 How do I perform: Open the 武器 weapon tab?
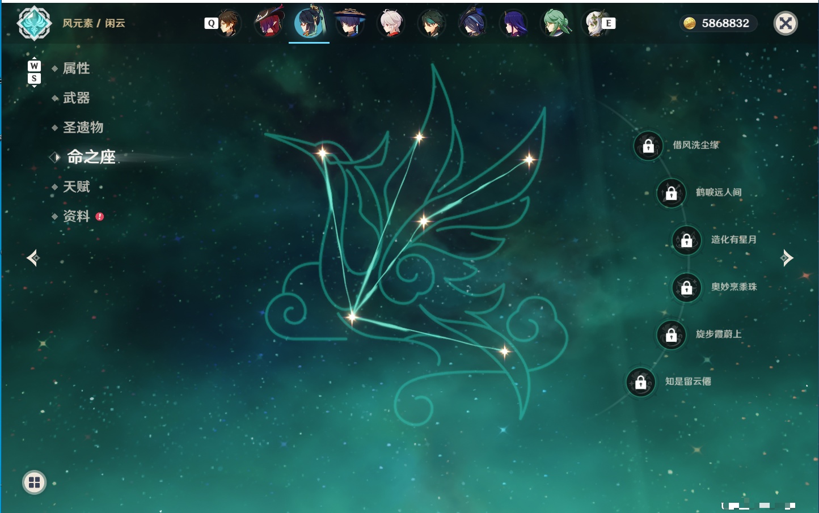click(76, 98)
